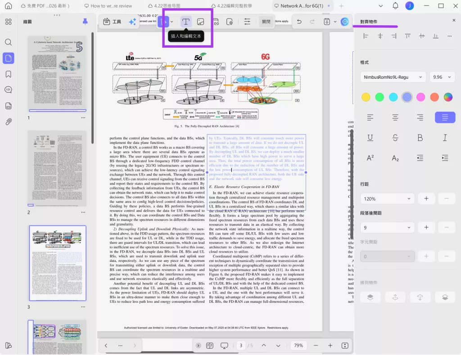Open the 120% line spacing dropdown
The height and width of the screenshot is (355, 461).
pos(387,199)
